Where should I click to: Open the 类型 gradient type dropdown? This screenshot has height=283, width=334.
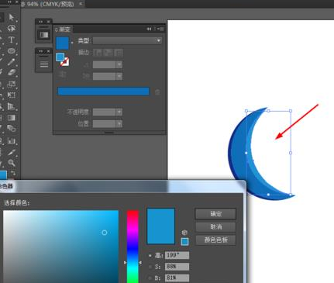pos(128,40)
